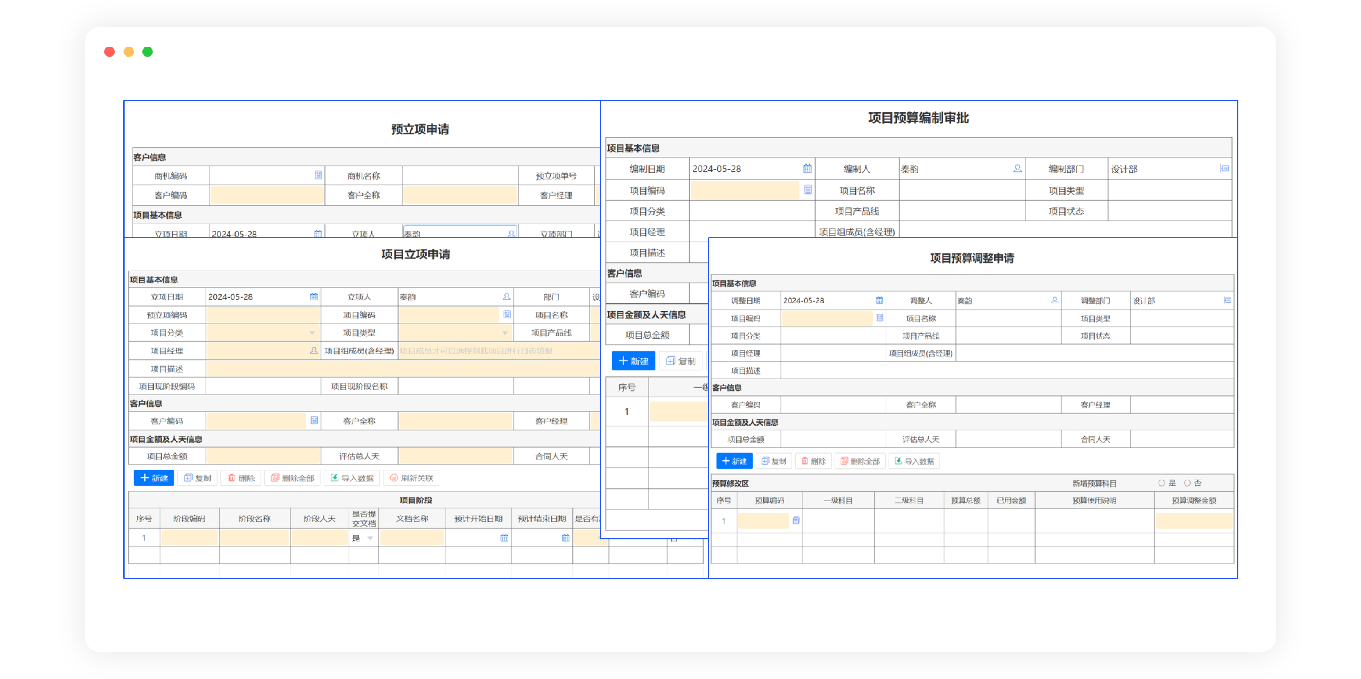The width and height of the screenshot is (1361, 679).
Task: Focus 项目编码 field in 项目预算编制审批
Action: pyautogui.click(x=745, y=190)
